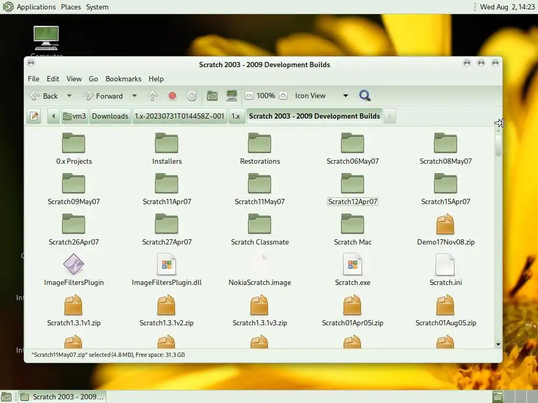The height and width of the screenshot is (403, 538).
Task: Click the show desktop button in bottom panel
Action: (6, 397)
